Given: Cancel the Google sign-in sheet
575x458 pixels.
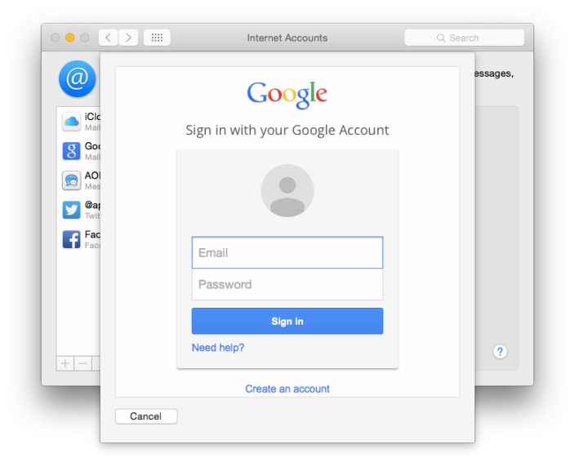Looking at the screenshot, I should pyautogui.click(x=146, y=416).
